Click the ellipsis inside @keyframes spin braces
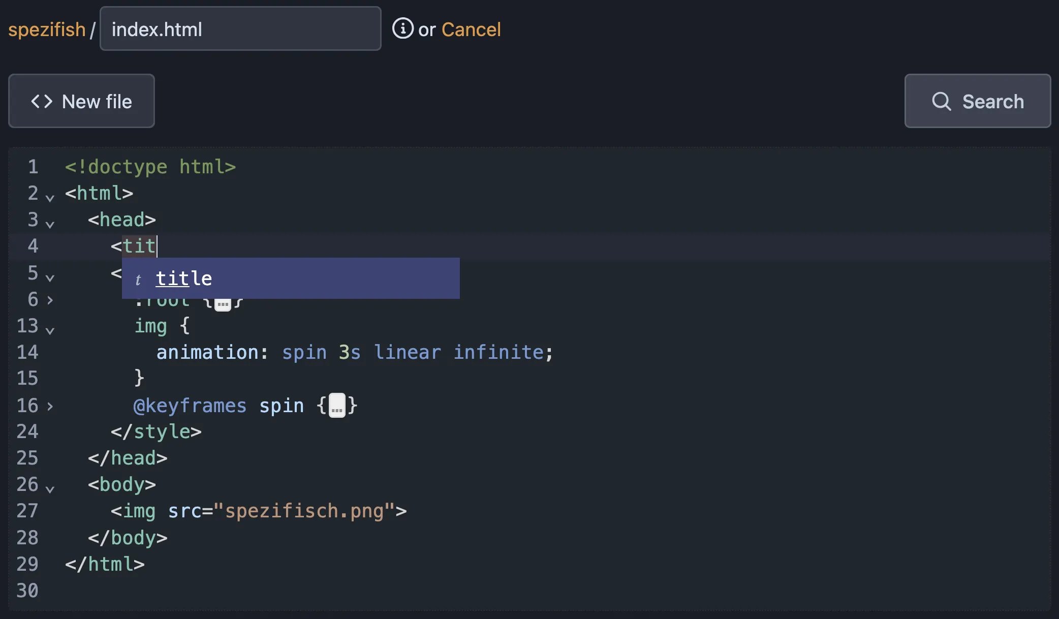 click(337, 405)
